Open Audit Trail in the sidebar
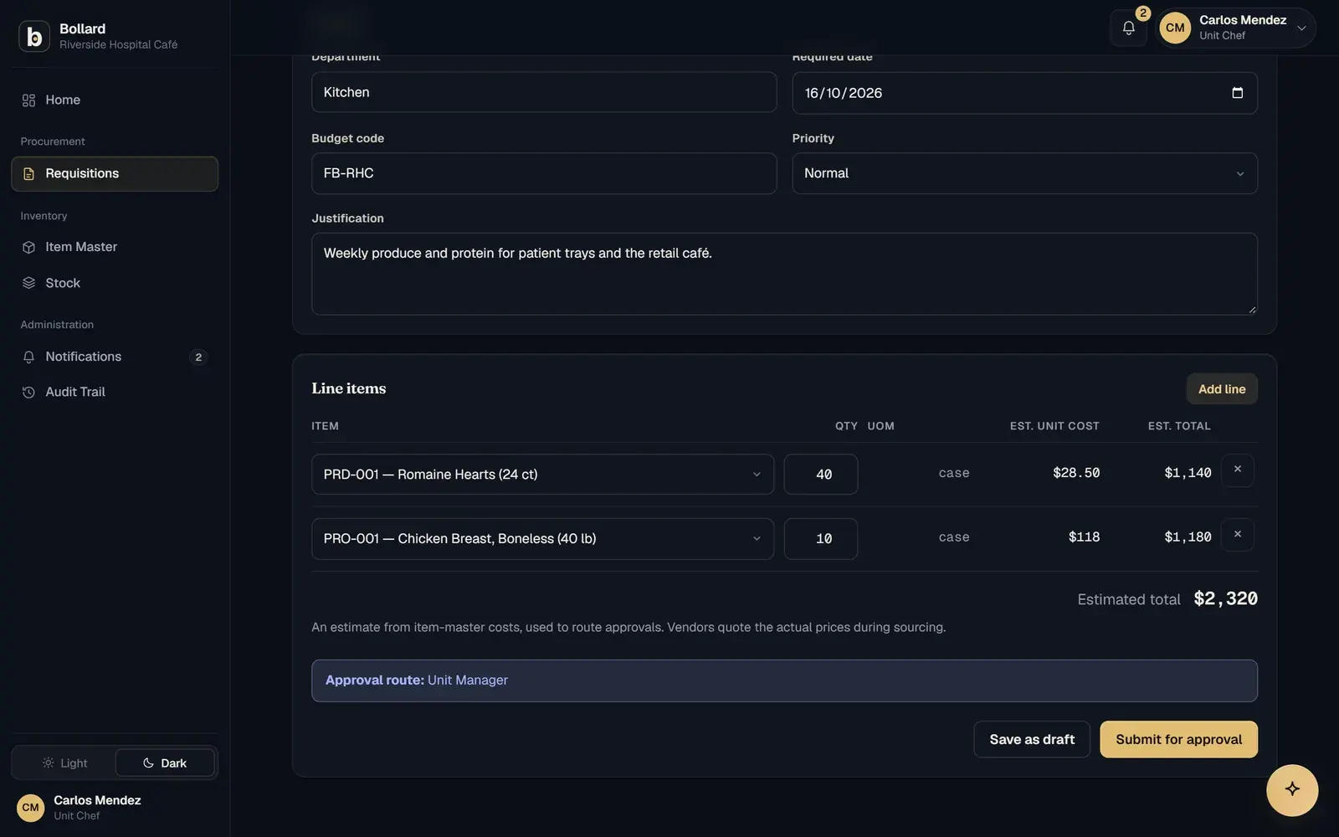Viewport: 1339px width, 837px height. click(x=115, y=393)
